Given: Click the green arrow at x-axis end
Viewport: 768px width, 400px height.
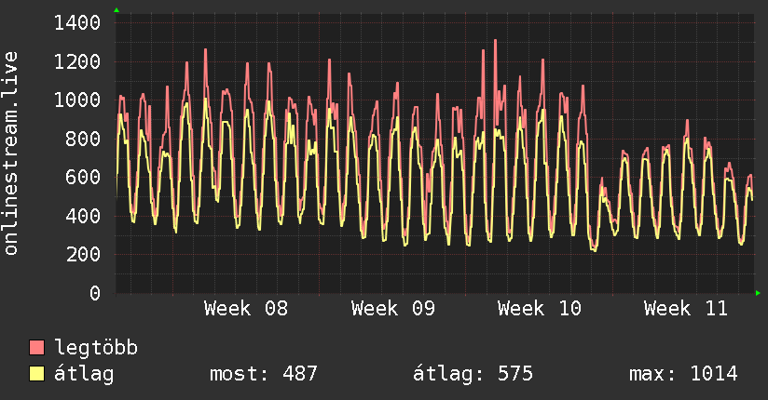Looking at the screenshot, I should coord(758,293).
